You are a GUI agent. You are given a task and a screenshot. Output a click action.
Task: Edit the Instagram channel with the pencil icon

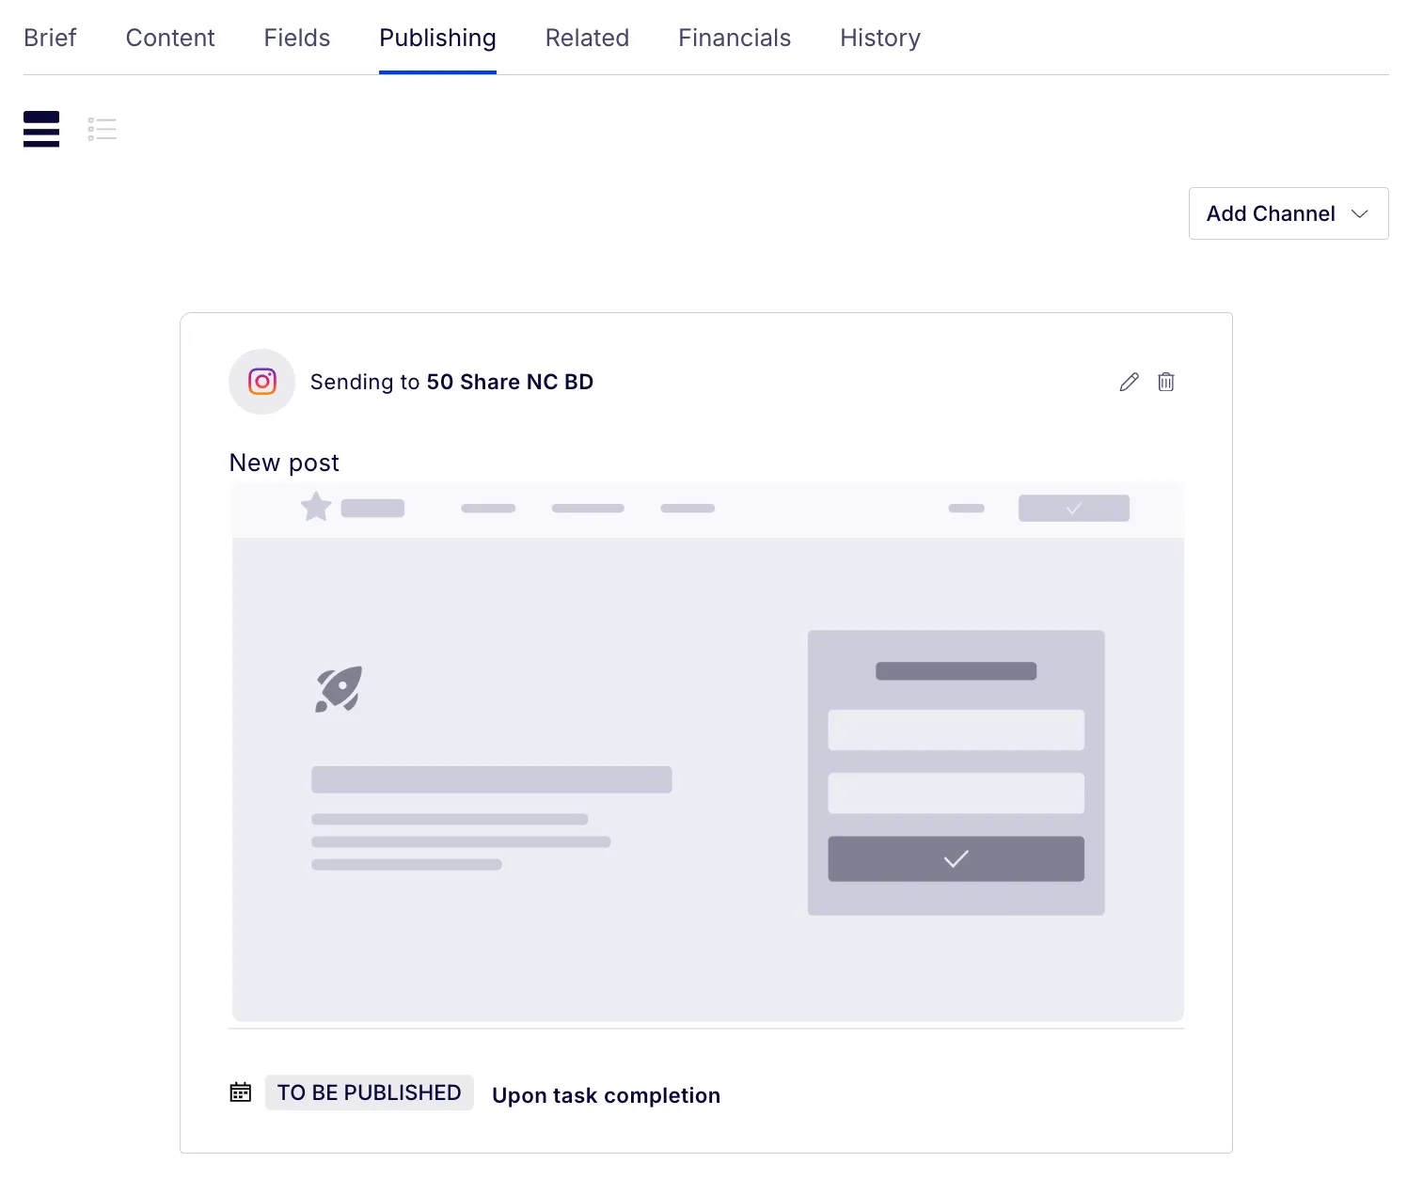[1129, 382]
